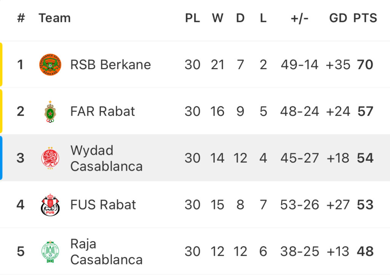Open the FAR Rabat team link

(x=102, y=111)
